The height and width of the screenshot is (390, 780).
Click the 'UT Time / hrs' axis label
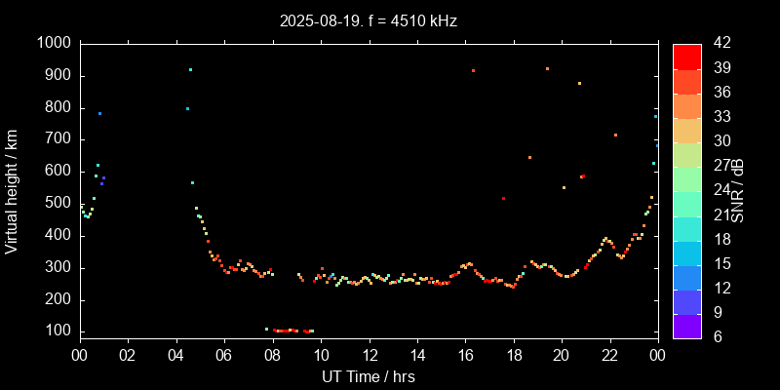click(x=369, y=375)
